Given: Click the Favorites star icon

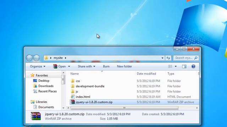Looking at the screenshot, I should [x=32, y=75].
